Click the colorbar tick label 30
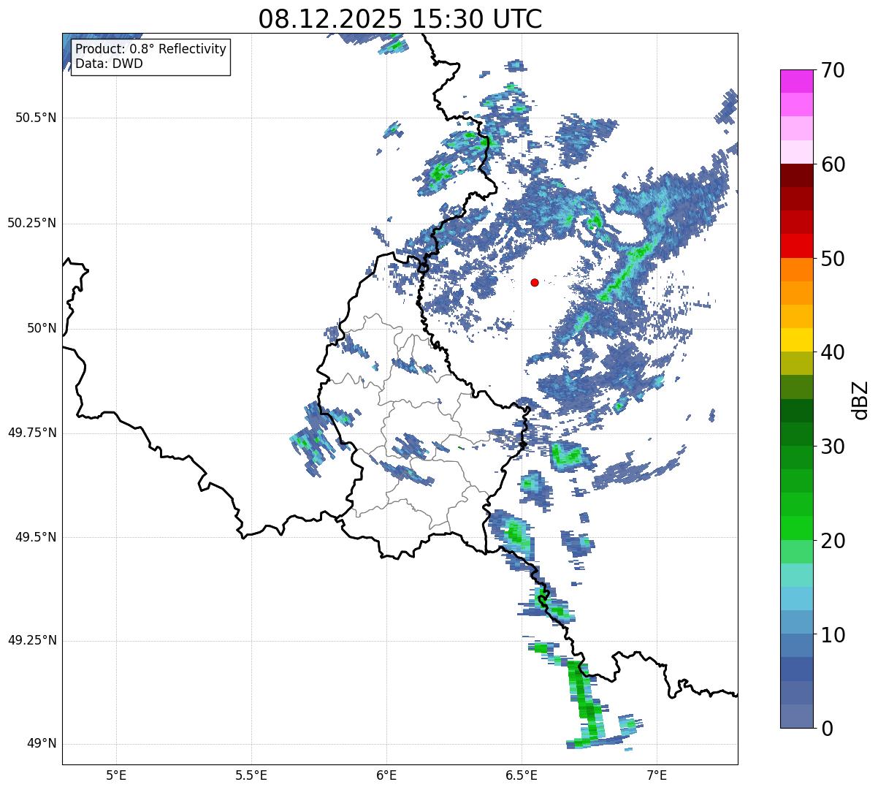The height and width of the screenshot is (790, 878). click(833, 447)
